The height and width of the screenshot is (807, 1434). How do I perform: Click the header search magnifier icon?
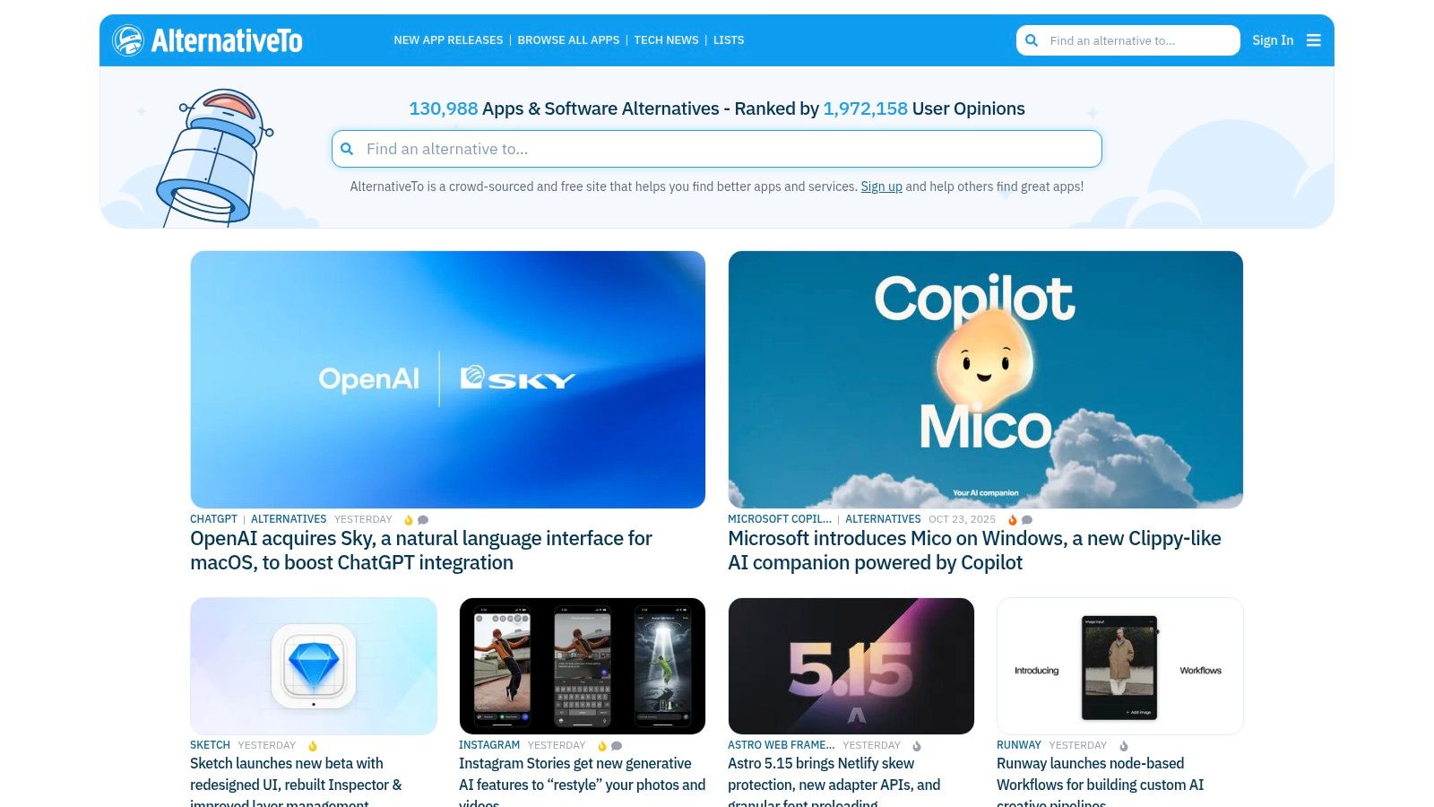(1032, 40)
